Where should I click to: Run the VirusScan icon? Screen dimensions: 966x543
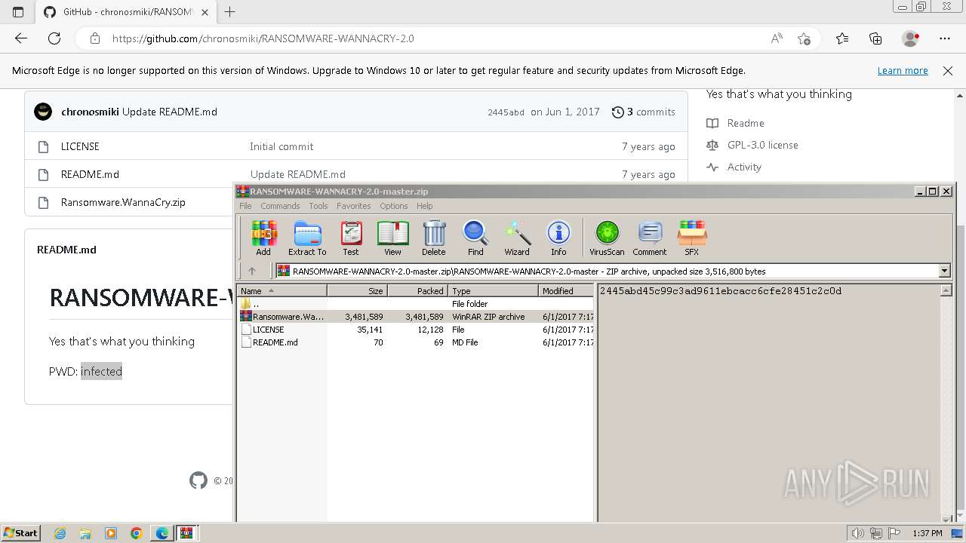(x=607, y=238)
